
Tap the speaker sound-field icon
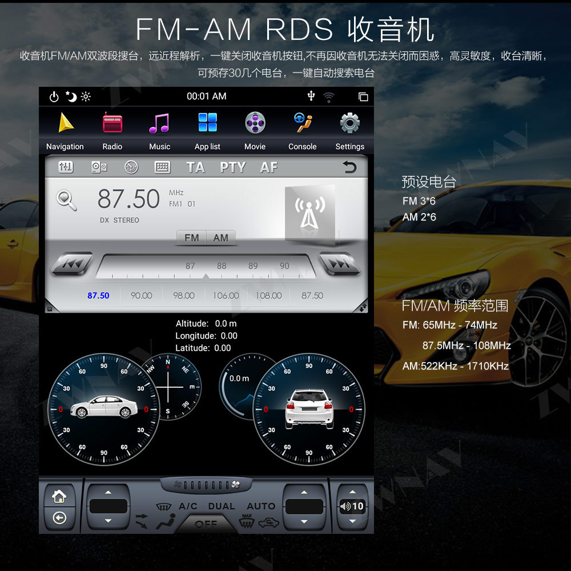pos(99,167)
